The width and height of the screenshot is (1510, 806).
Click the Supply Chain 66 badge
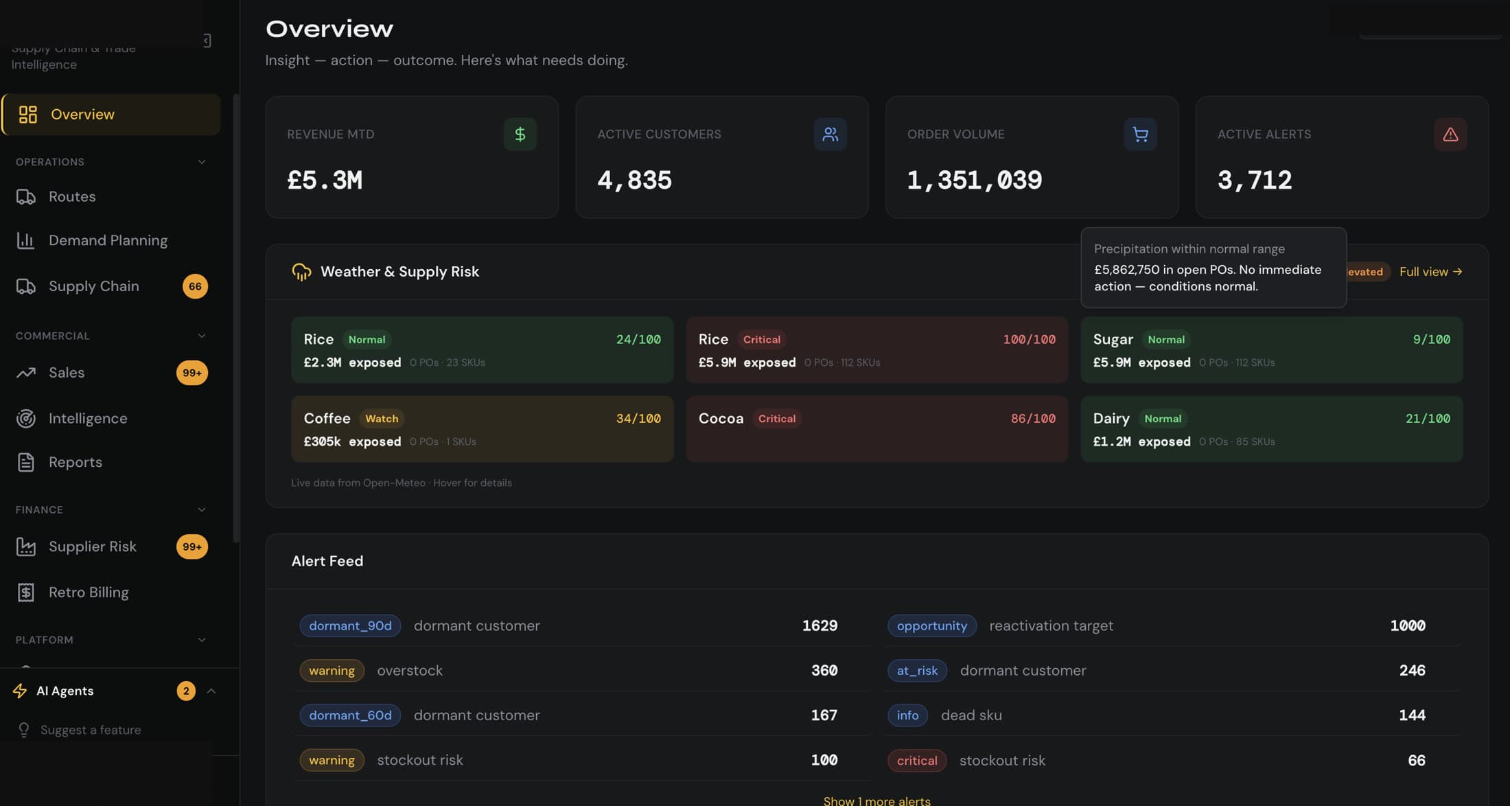point(195,286)
